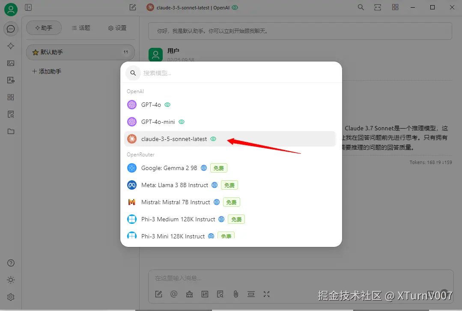Select the GPT-4o-mini model
Viewport: 462px width, 311px height.
pos(230,122)
